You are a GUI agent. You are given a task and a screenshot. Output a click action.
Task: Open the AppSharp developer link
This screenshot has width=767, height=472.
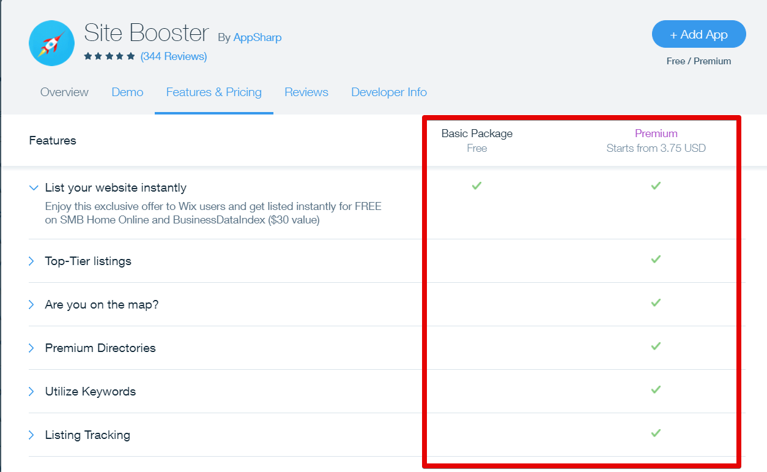(258, 37)
